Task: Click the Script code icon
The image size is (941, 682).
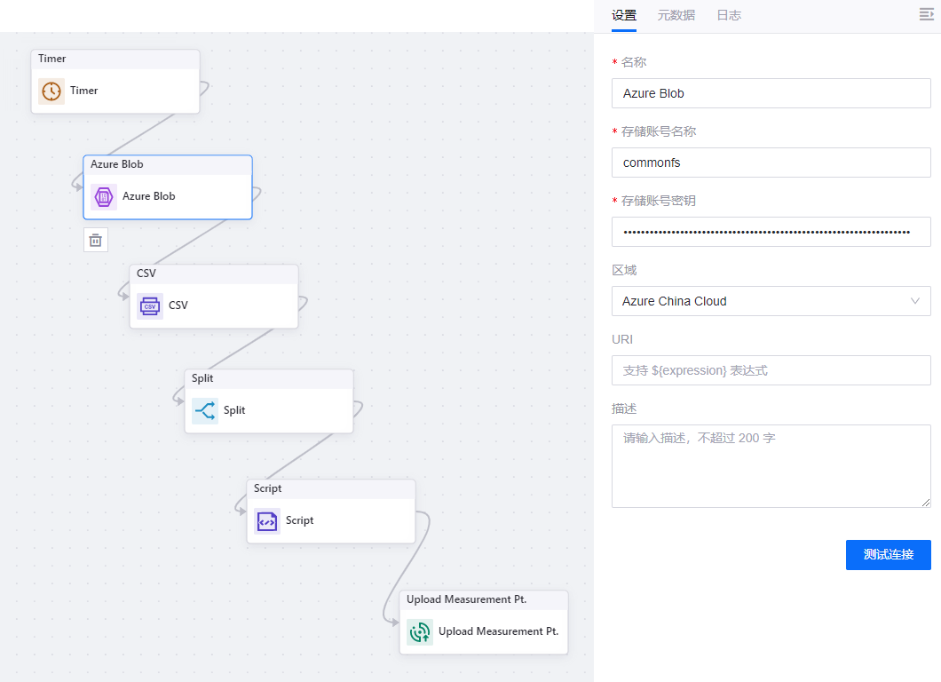Action: coord(267,520)
